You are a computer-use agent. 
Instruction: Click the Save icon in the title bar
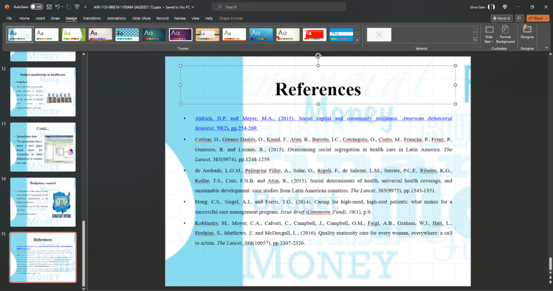48,6
